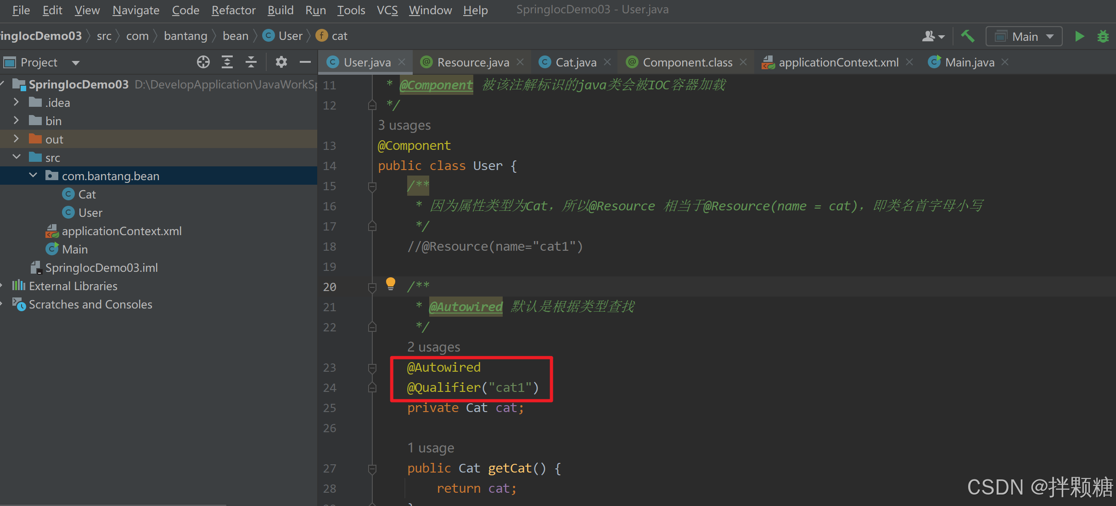
Task: Open the Refactor menu
Action: coord(233,10)
